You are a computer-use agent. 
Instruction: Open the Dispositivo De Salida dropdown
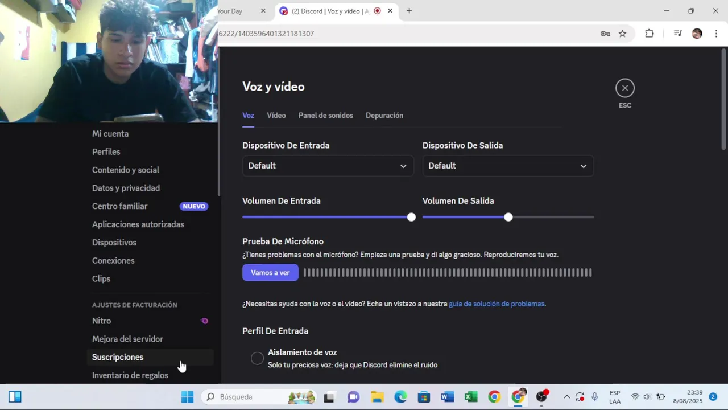pos(508,166)
